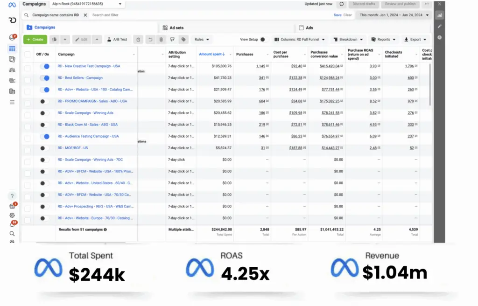Open the help question mark icon

coord(12,196)
